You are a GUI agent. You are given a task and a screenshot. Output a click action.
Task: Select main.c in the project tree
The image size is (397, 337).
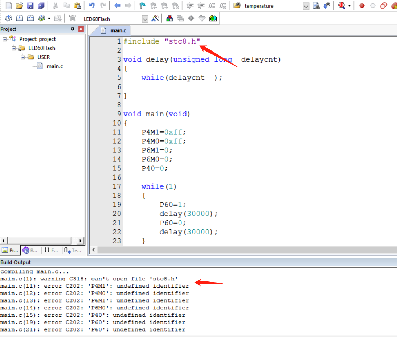click(x=55, y=66)
